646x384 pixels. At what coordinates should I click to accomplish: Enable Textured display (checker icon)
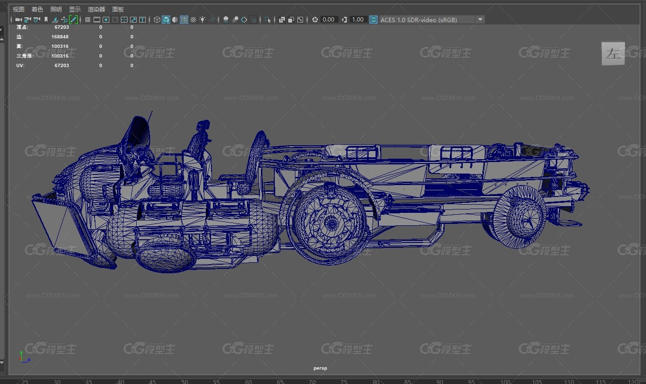(193, 20)
